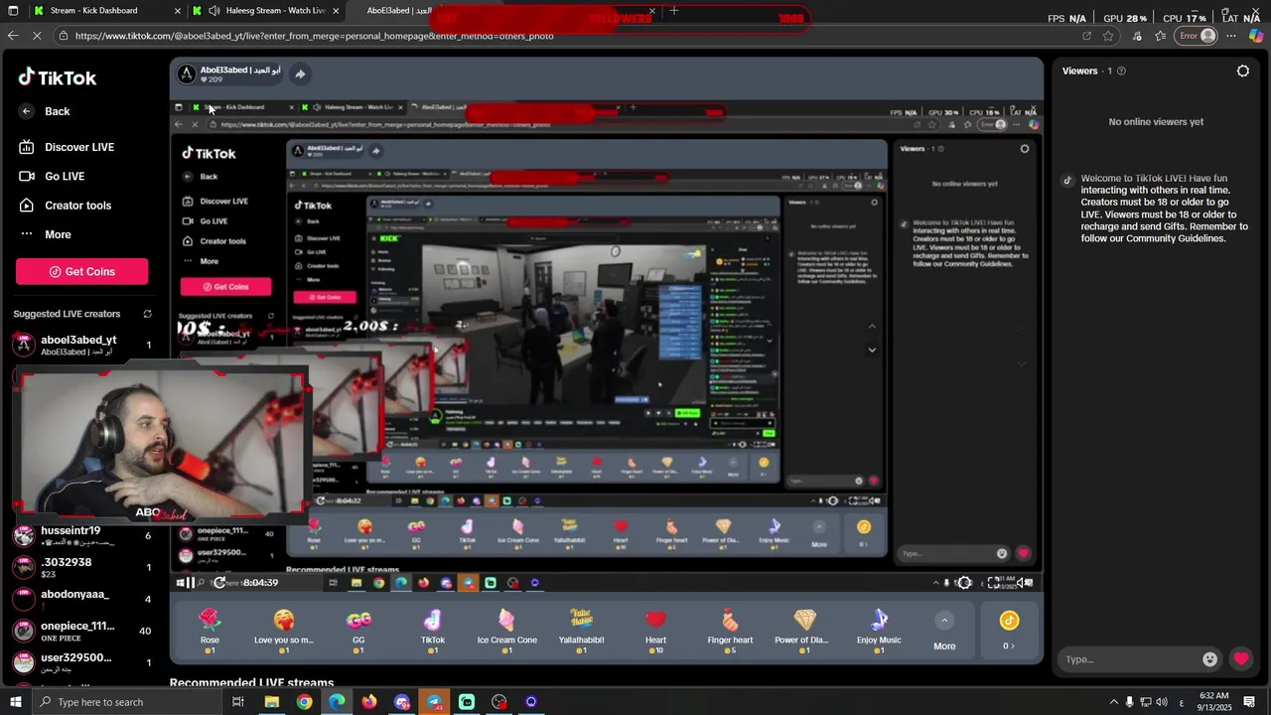Viewport: 1271px width, 715px height.
Task: Close the Stream - Kick Dashboard tab
Action: pyautogui.click(x=178, y=11)
